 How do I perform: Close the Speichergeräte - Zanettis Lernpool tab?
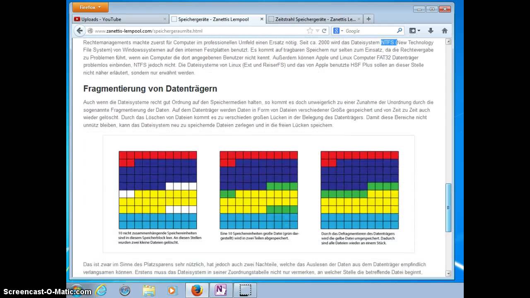262,19
